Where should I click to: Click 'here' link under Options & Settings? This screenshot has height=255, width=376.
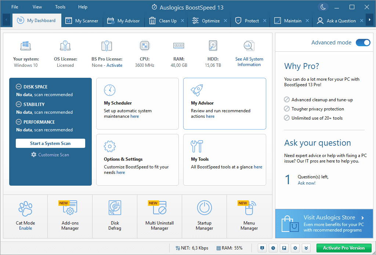(120, 172)
